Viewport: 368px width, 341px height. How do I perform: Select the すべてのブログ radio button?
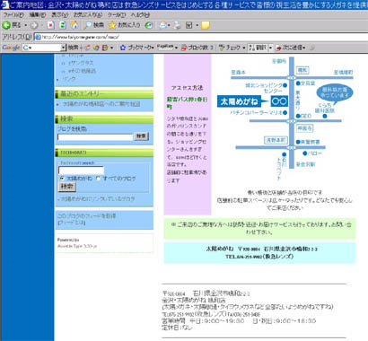tap(98, 179)
